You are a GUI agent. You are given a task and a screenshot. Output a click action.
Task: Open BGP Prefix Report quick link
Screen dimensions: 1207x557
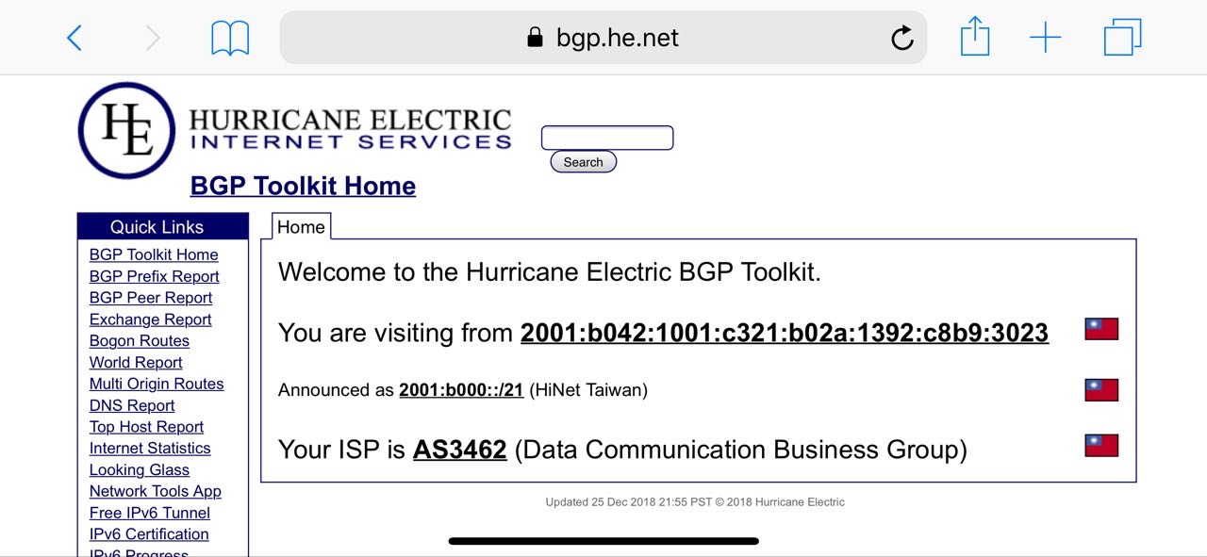pyautogui.click(x=155, y=276)
